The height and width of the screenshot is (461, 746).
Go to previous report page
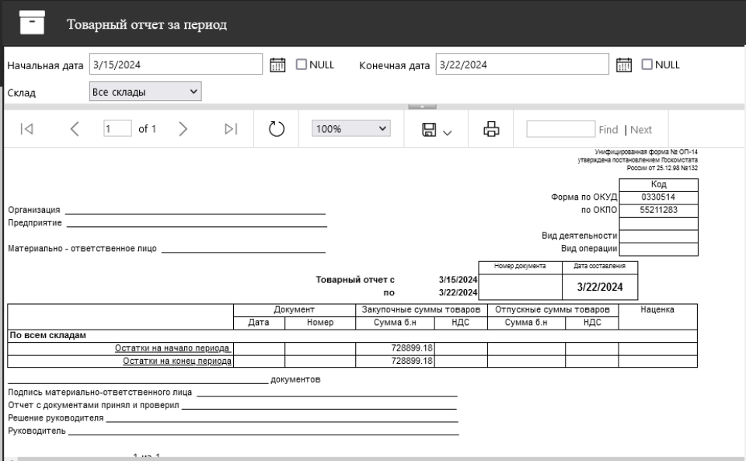click(x=75, y=129)
